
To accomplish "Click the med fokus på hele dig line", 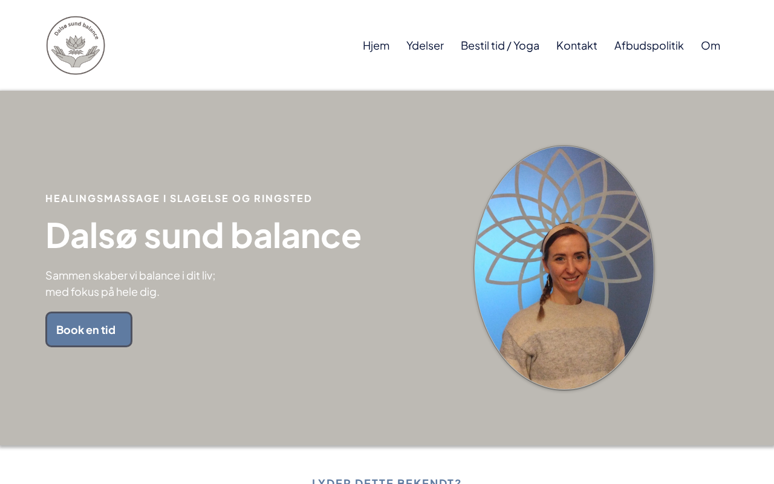I will click(102, 292).
